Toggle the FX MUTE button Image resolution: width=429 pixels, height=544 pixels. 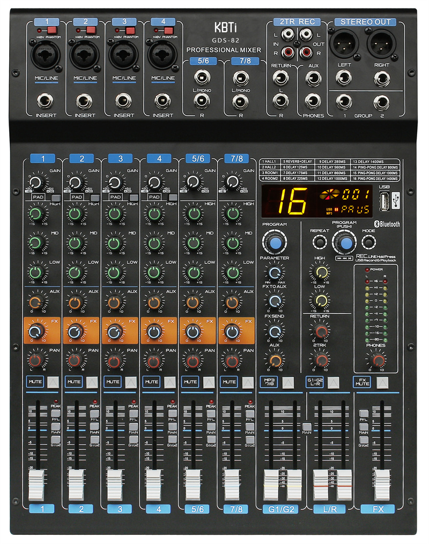point(382,383)
